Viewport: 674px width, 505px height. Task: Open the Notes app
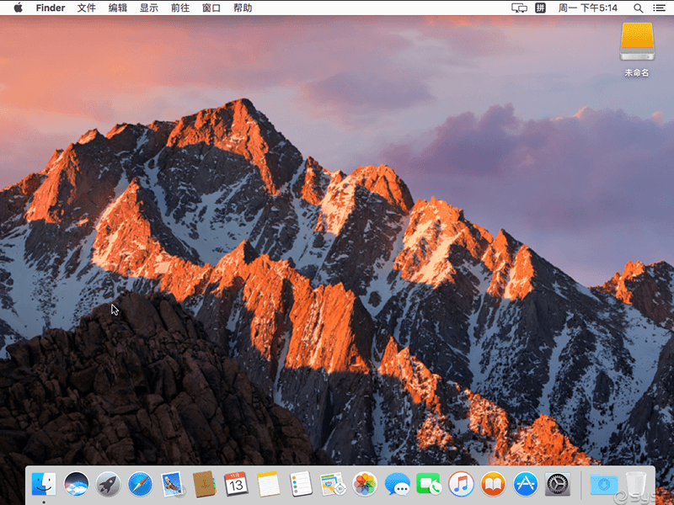(x=267, y=485)
